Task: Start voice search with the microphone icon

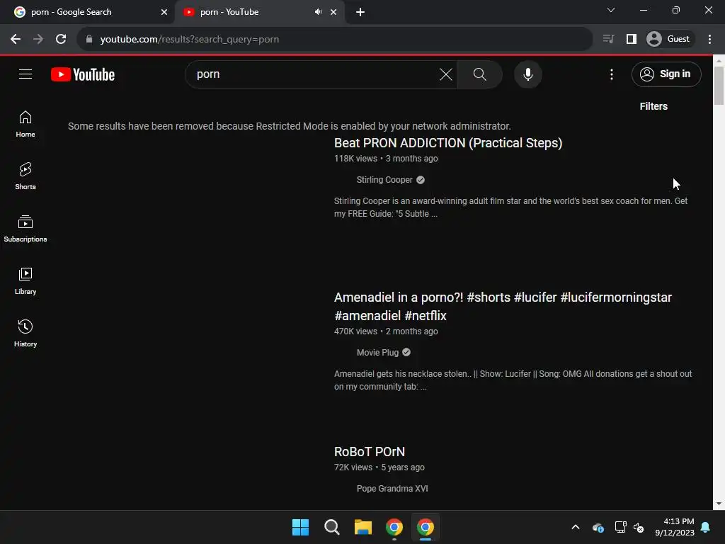Action: click(x=527, y=74)
